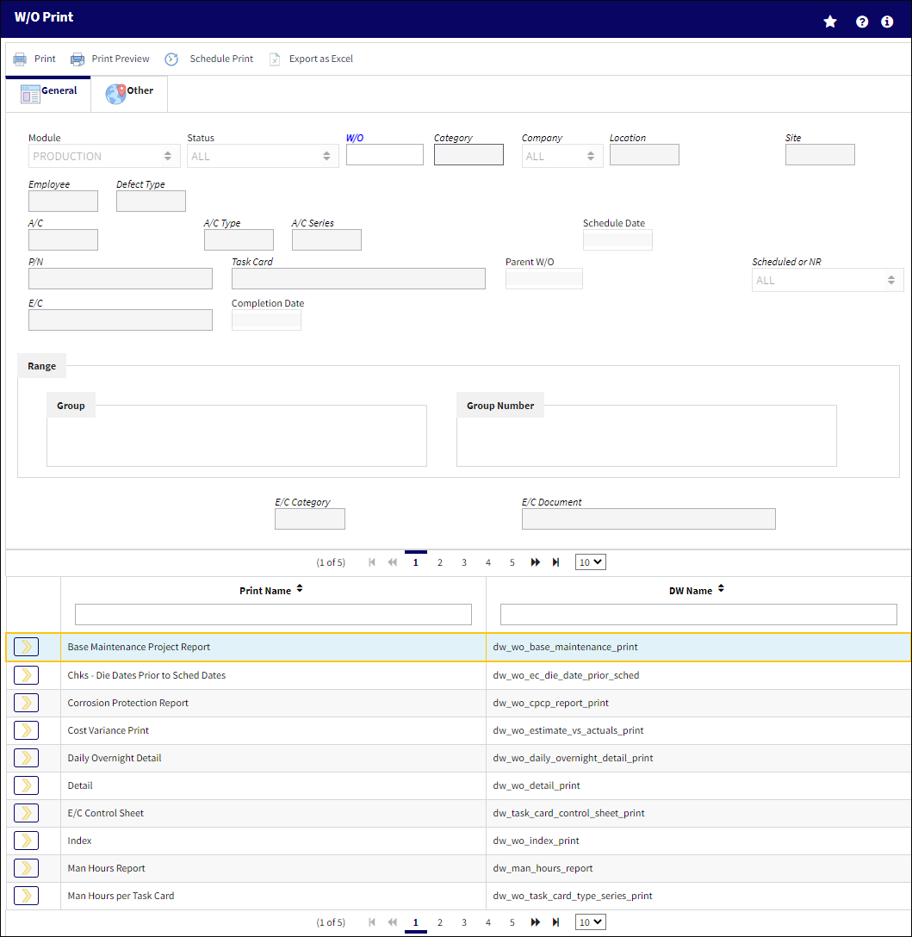
Task: Switch to the Other tab
Action: coord(129,94)
